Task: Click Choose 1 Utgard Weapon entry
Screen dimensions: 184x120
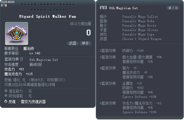Action: 142,39
